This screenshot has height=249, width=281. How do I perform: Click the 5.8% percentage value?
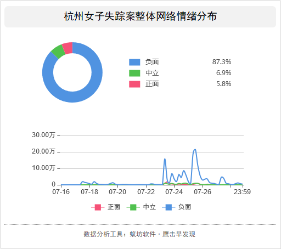223,84
